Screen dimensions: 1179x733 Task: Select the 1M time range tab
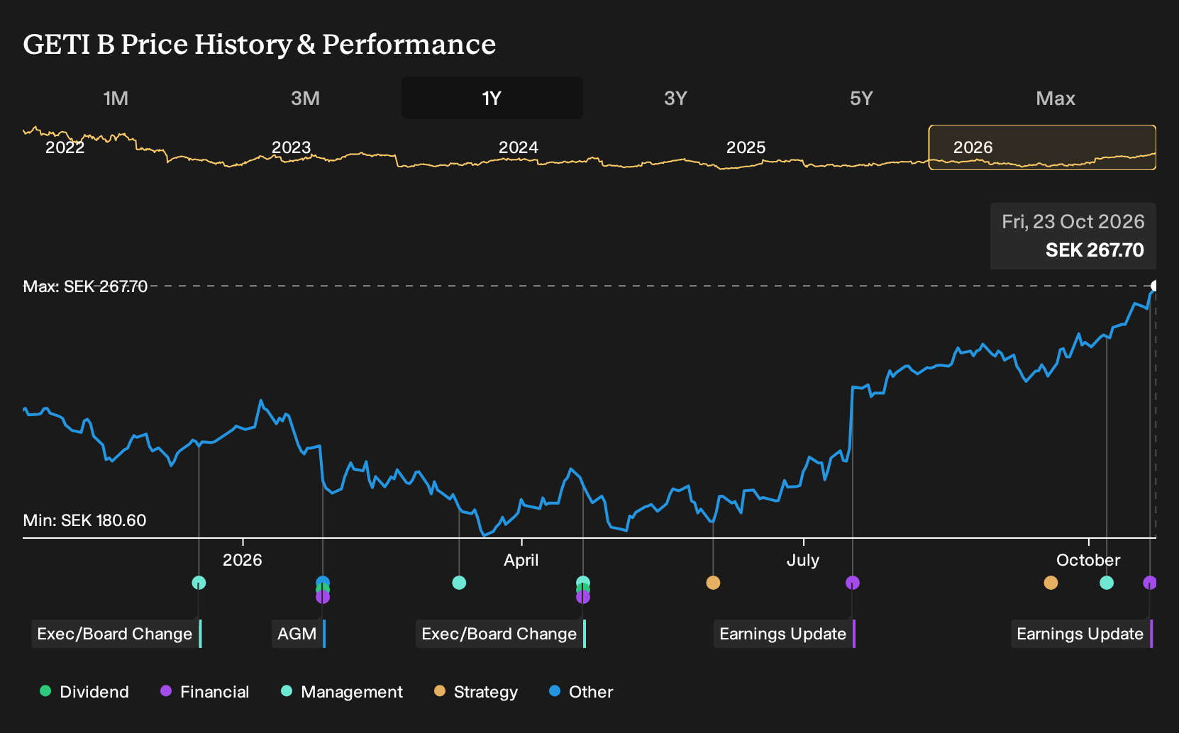[116, 98]
